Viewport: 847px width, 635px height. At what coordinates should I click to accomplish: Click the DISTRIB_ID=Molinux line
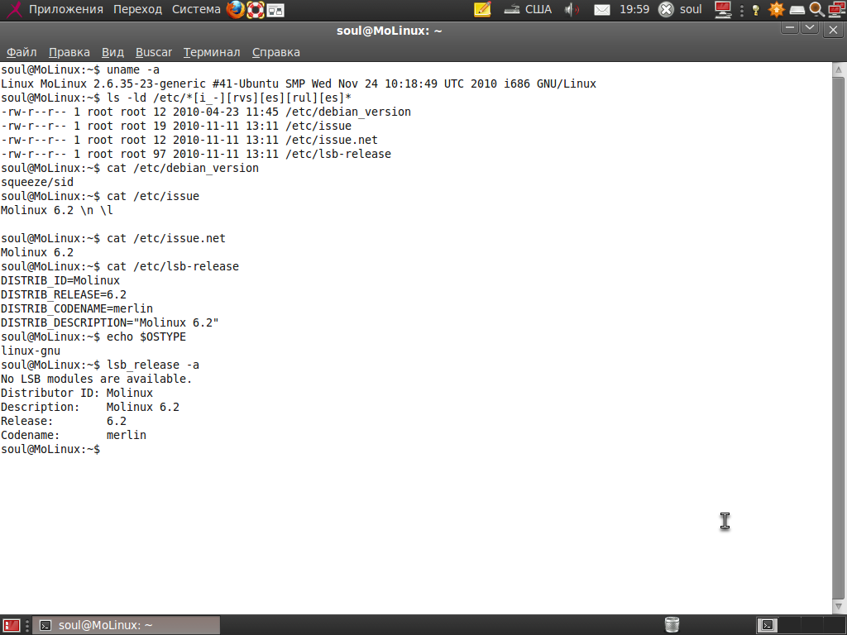[x=60, y=280]
